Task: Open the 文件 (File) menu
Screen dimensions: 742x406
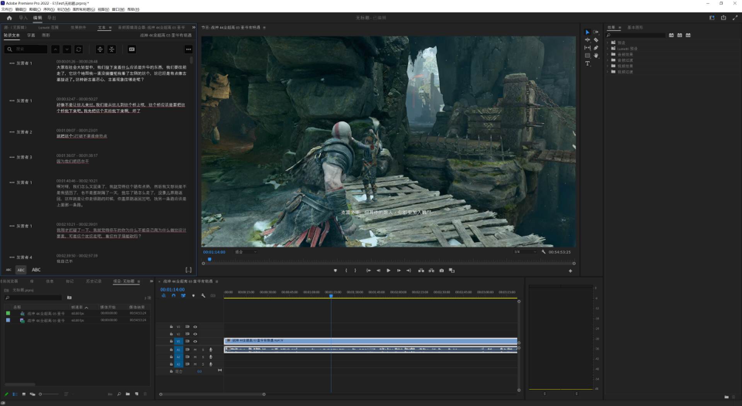Action: pyautogui.click(x=7, y=9)
